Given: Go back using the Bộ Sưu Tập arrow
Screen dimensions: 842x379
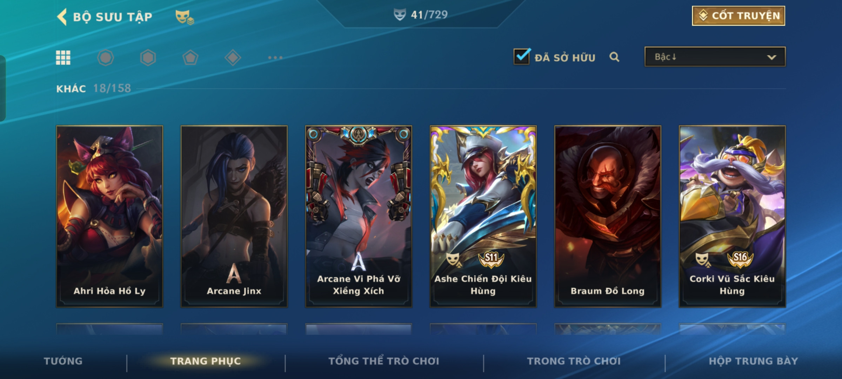Looking at the screenshot, I should (x=62, y=17).
